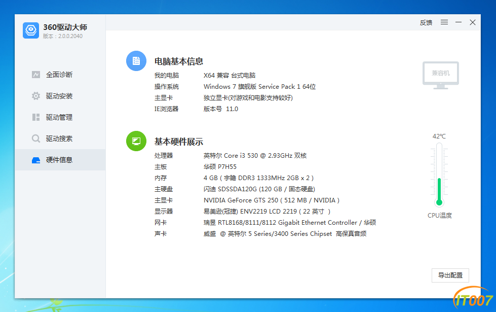Image resolution: width=496 pixels, height=312 pixels.
Task: Open the 全面诊断 section
Action: point(60,75)
